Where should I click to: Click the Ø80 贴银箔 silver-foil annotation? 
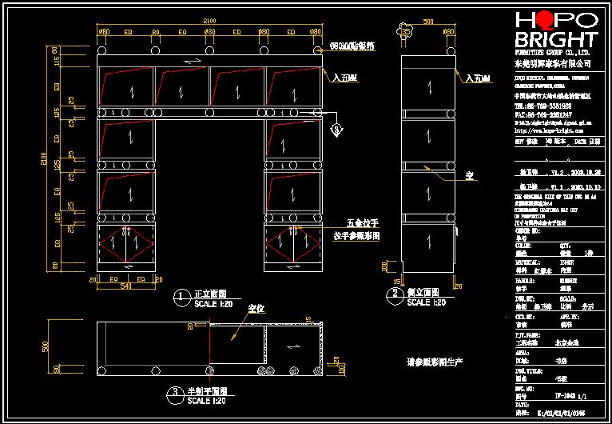(352, 46)
